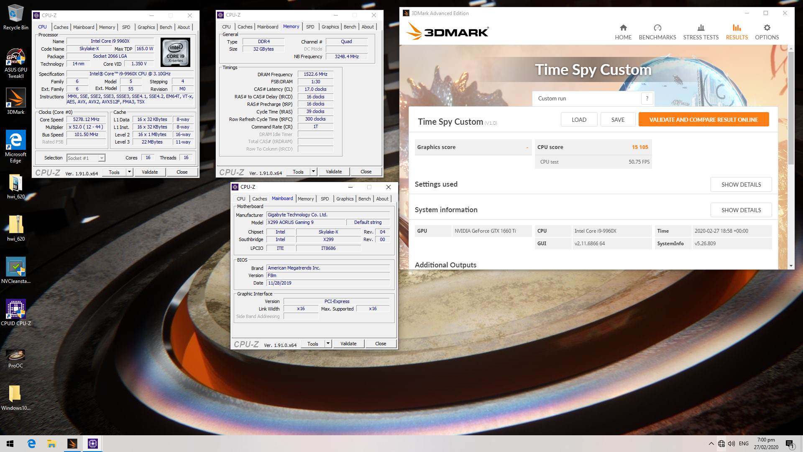Viewport: 803px width, 452px height.
Task: Open network status tray icon
Action: [x=721, y=444]
